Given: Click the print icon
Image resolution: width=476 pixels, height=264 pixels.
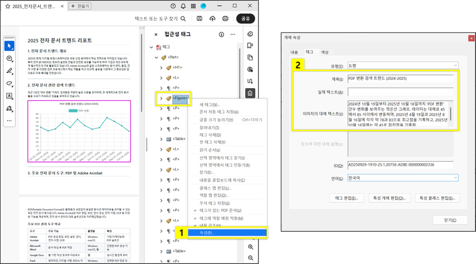Looking at the screenshot, I should click(x=225, y=18).
